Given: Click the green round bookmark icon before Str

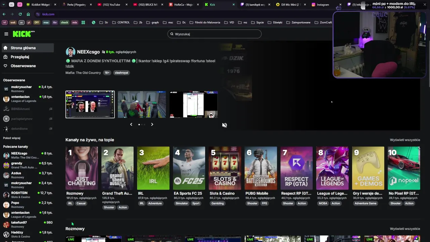Looking at the screenshot, I should [x=93, y=23].
